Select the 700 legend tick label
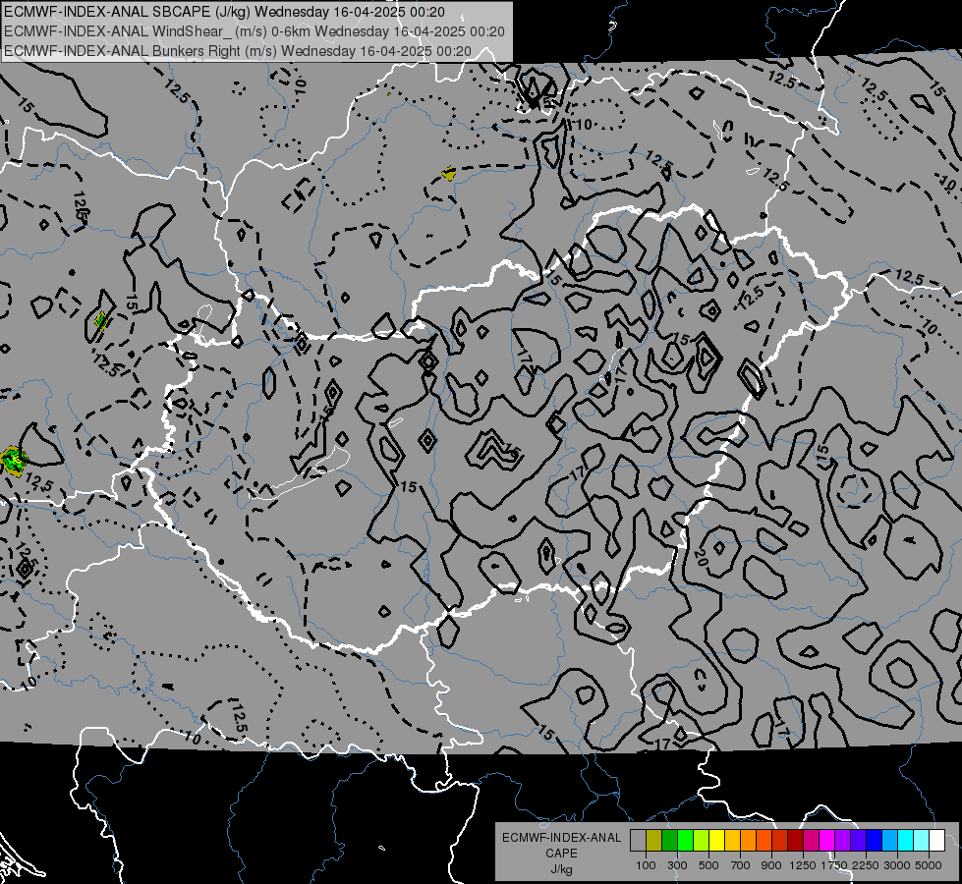The image size is (962, 884). click(741, 865)
